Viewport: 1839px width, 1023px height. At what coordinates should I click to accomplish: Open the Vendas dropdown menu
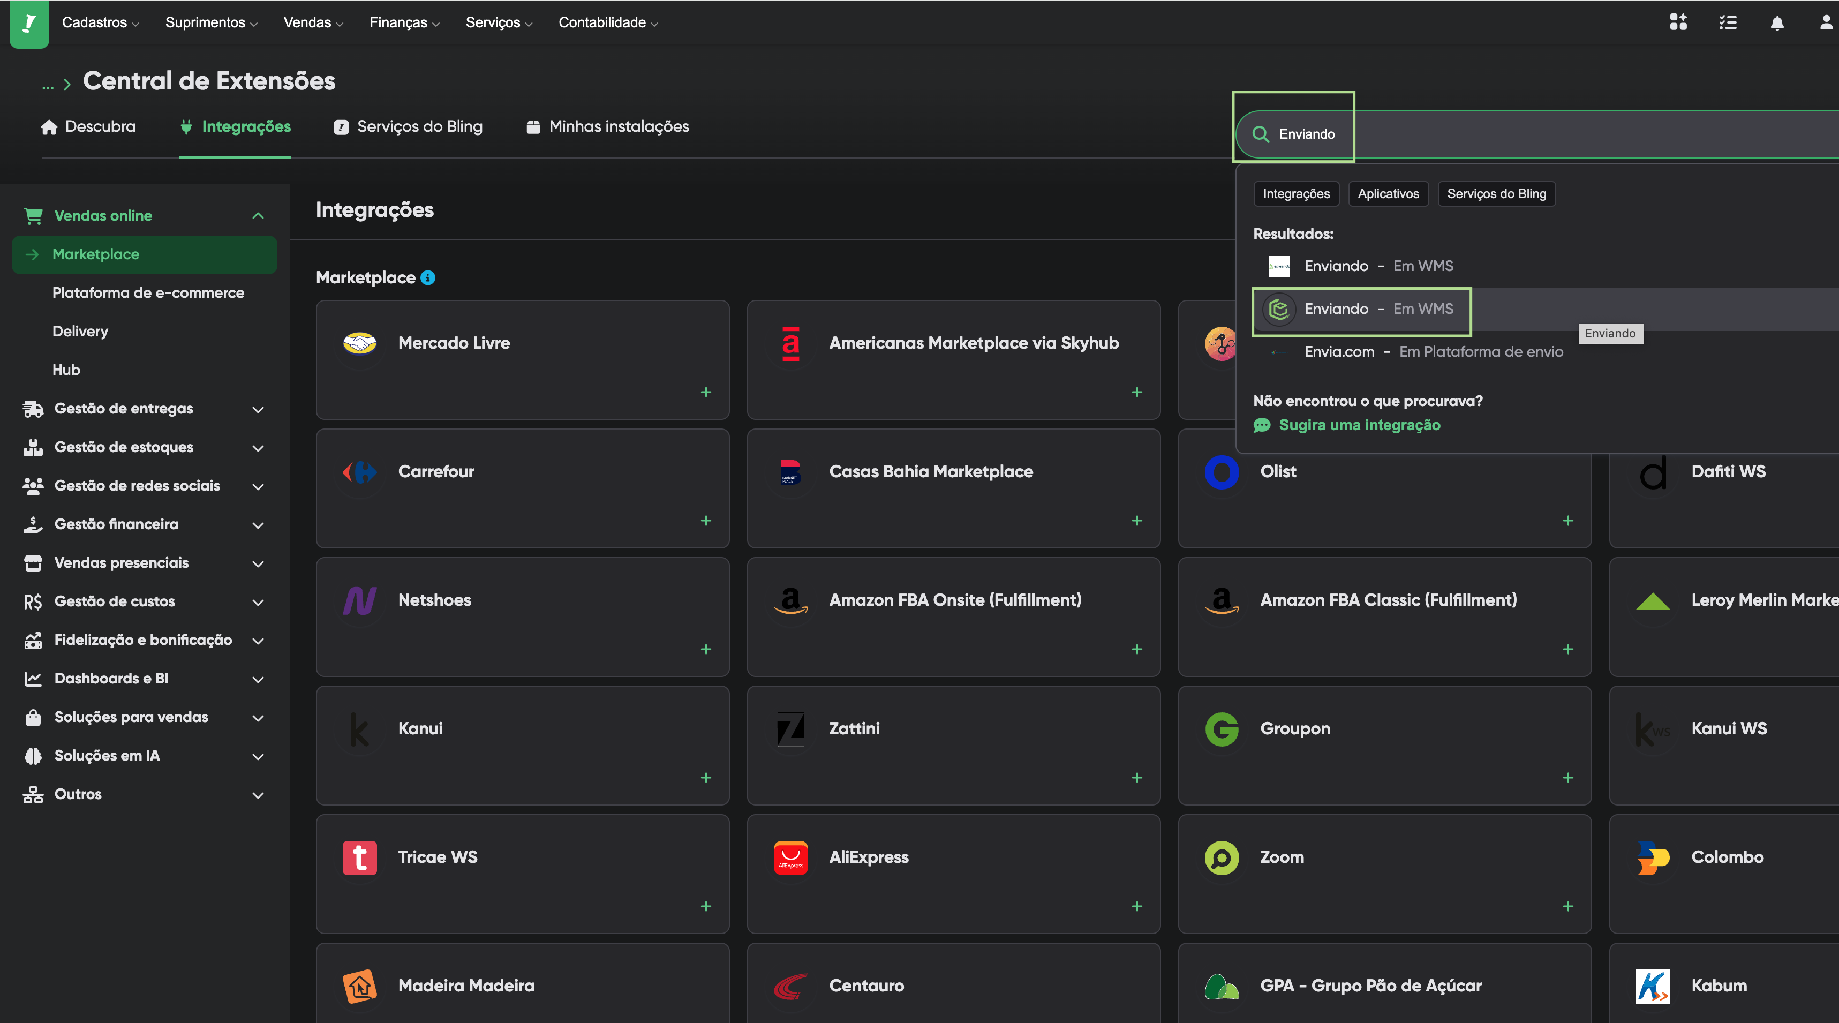click(313, 23)
